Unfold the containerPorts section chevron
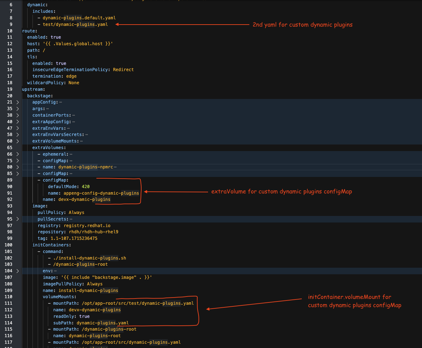422x348 pixels. point(18,115)
